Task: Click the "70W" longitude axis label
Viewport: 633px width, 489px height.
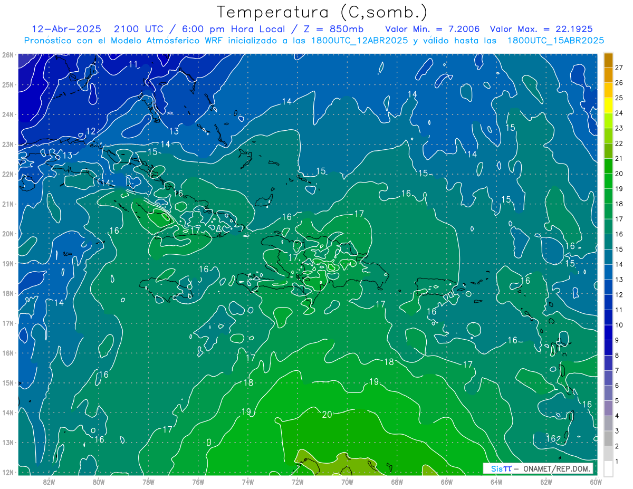Action: (347, 482)
